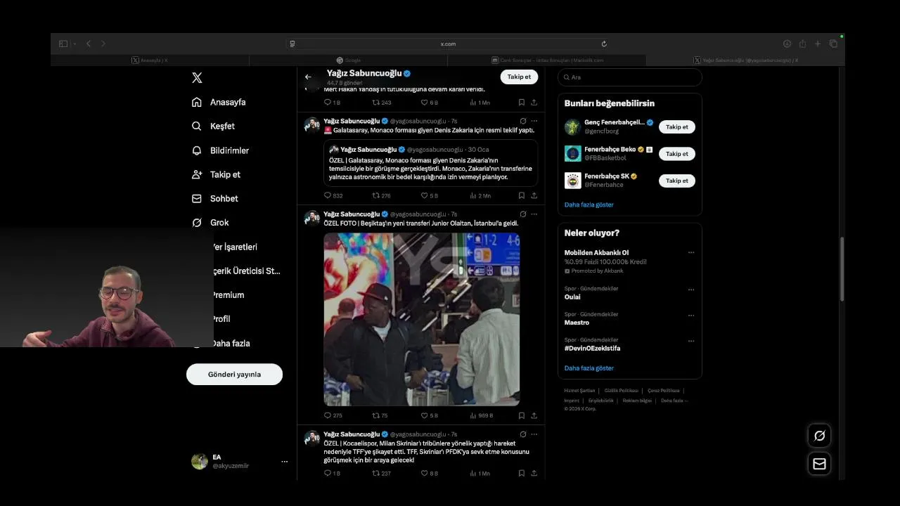Open the Junior Olaitan airport photo
900x506 pixels.
point(422,319)
